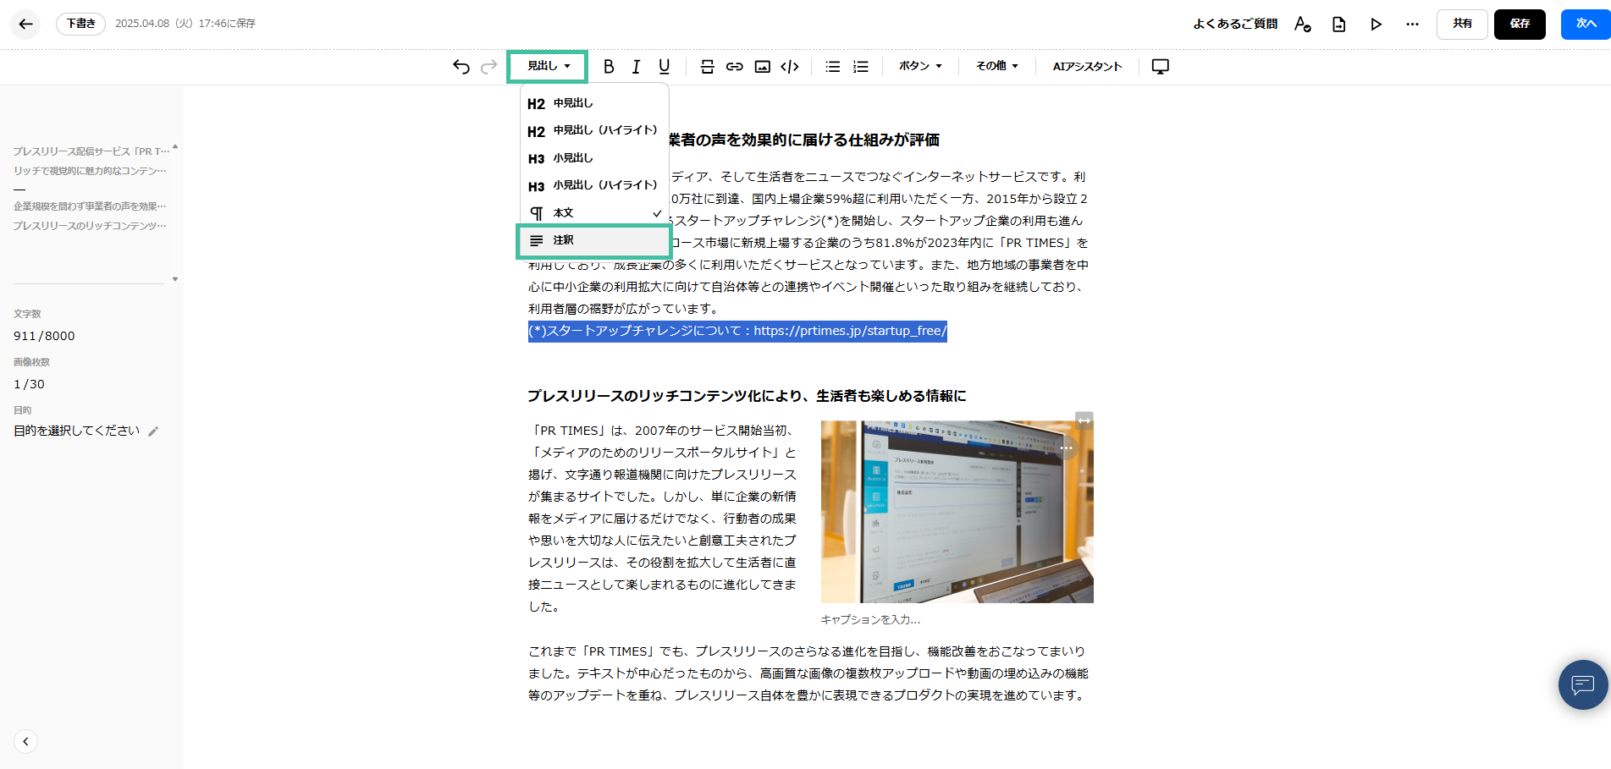Open the ボタン dropdown
The height and width of the screenshot is (769, 1611).
920,66
